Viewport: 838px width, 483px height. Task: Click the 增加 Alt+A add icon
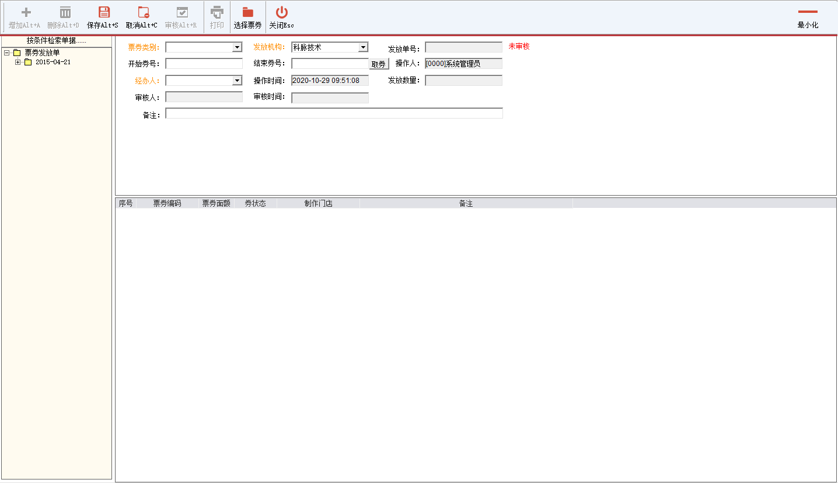point(26,12)
